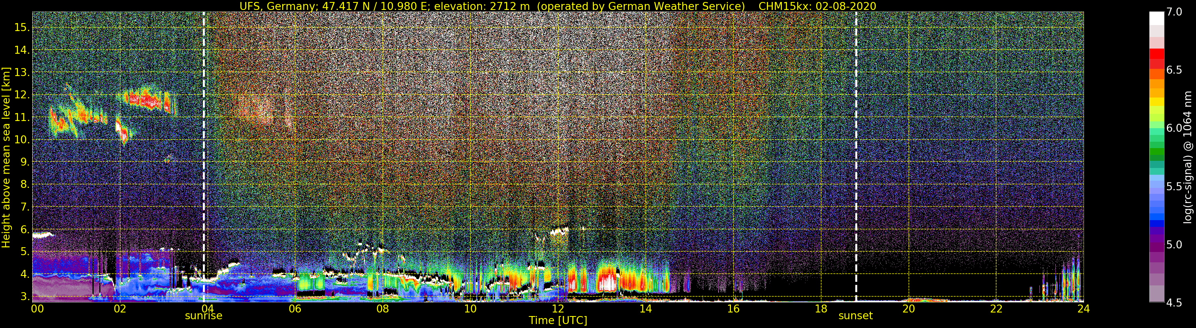Click the '9.' height tick label
The image size is (1196, 328).
(25, 162)
